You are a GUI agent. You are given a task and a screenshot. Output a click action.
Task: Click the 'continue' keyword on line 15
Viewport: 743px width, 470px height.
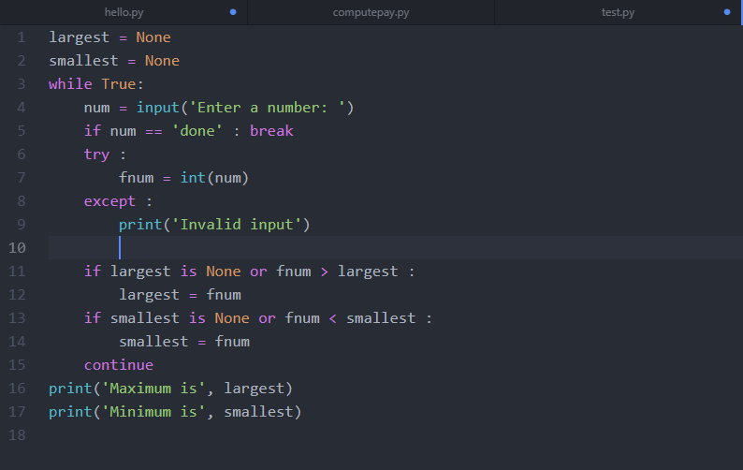119,365
